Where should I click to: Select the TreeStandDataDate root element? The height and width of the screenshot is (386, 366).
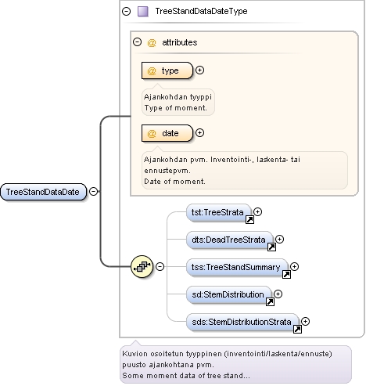click(43, 192)
